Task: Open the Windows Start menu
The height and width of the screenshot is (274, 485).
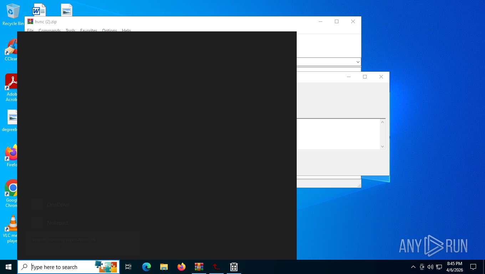Action: (x=9, y=267)
